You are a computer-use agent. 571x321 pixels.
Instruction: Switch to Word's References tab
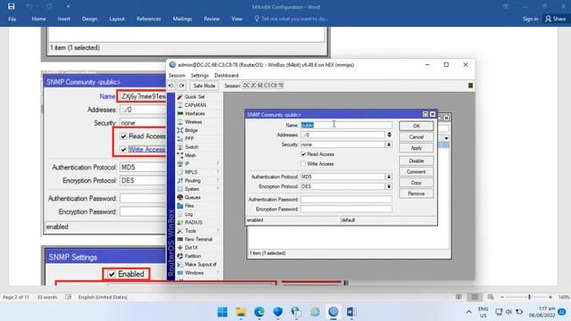pos(149,19)
